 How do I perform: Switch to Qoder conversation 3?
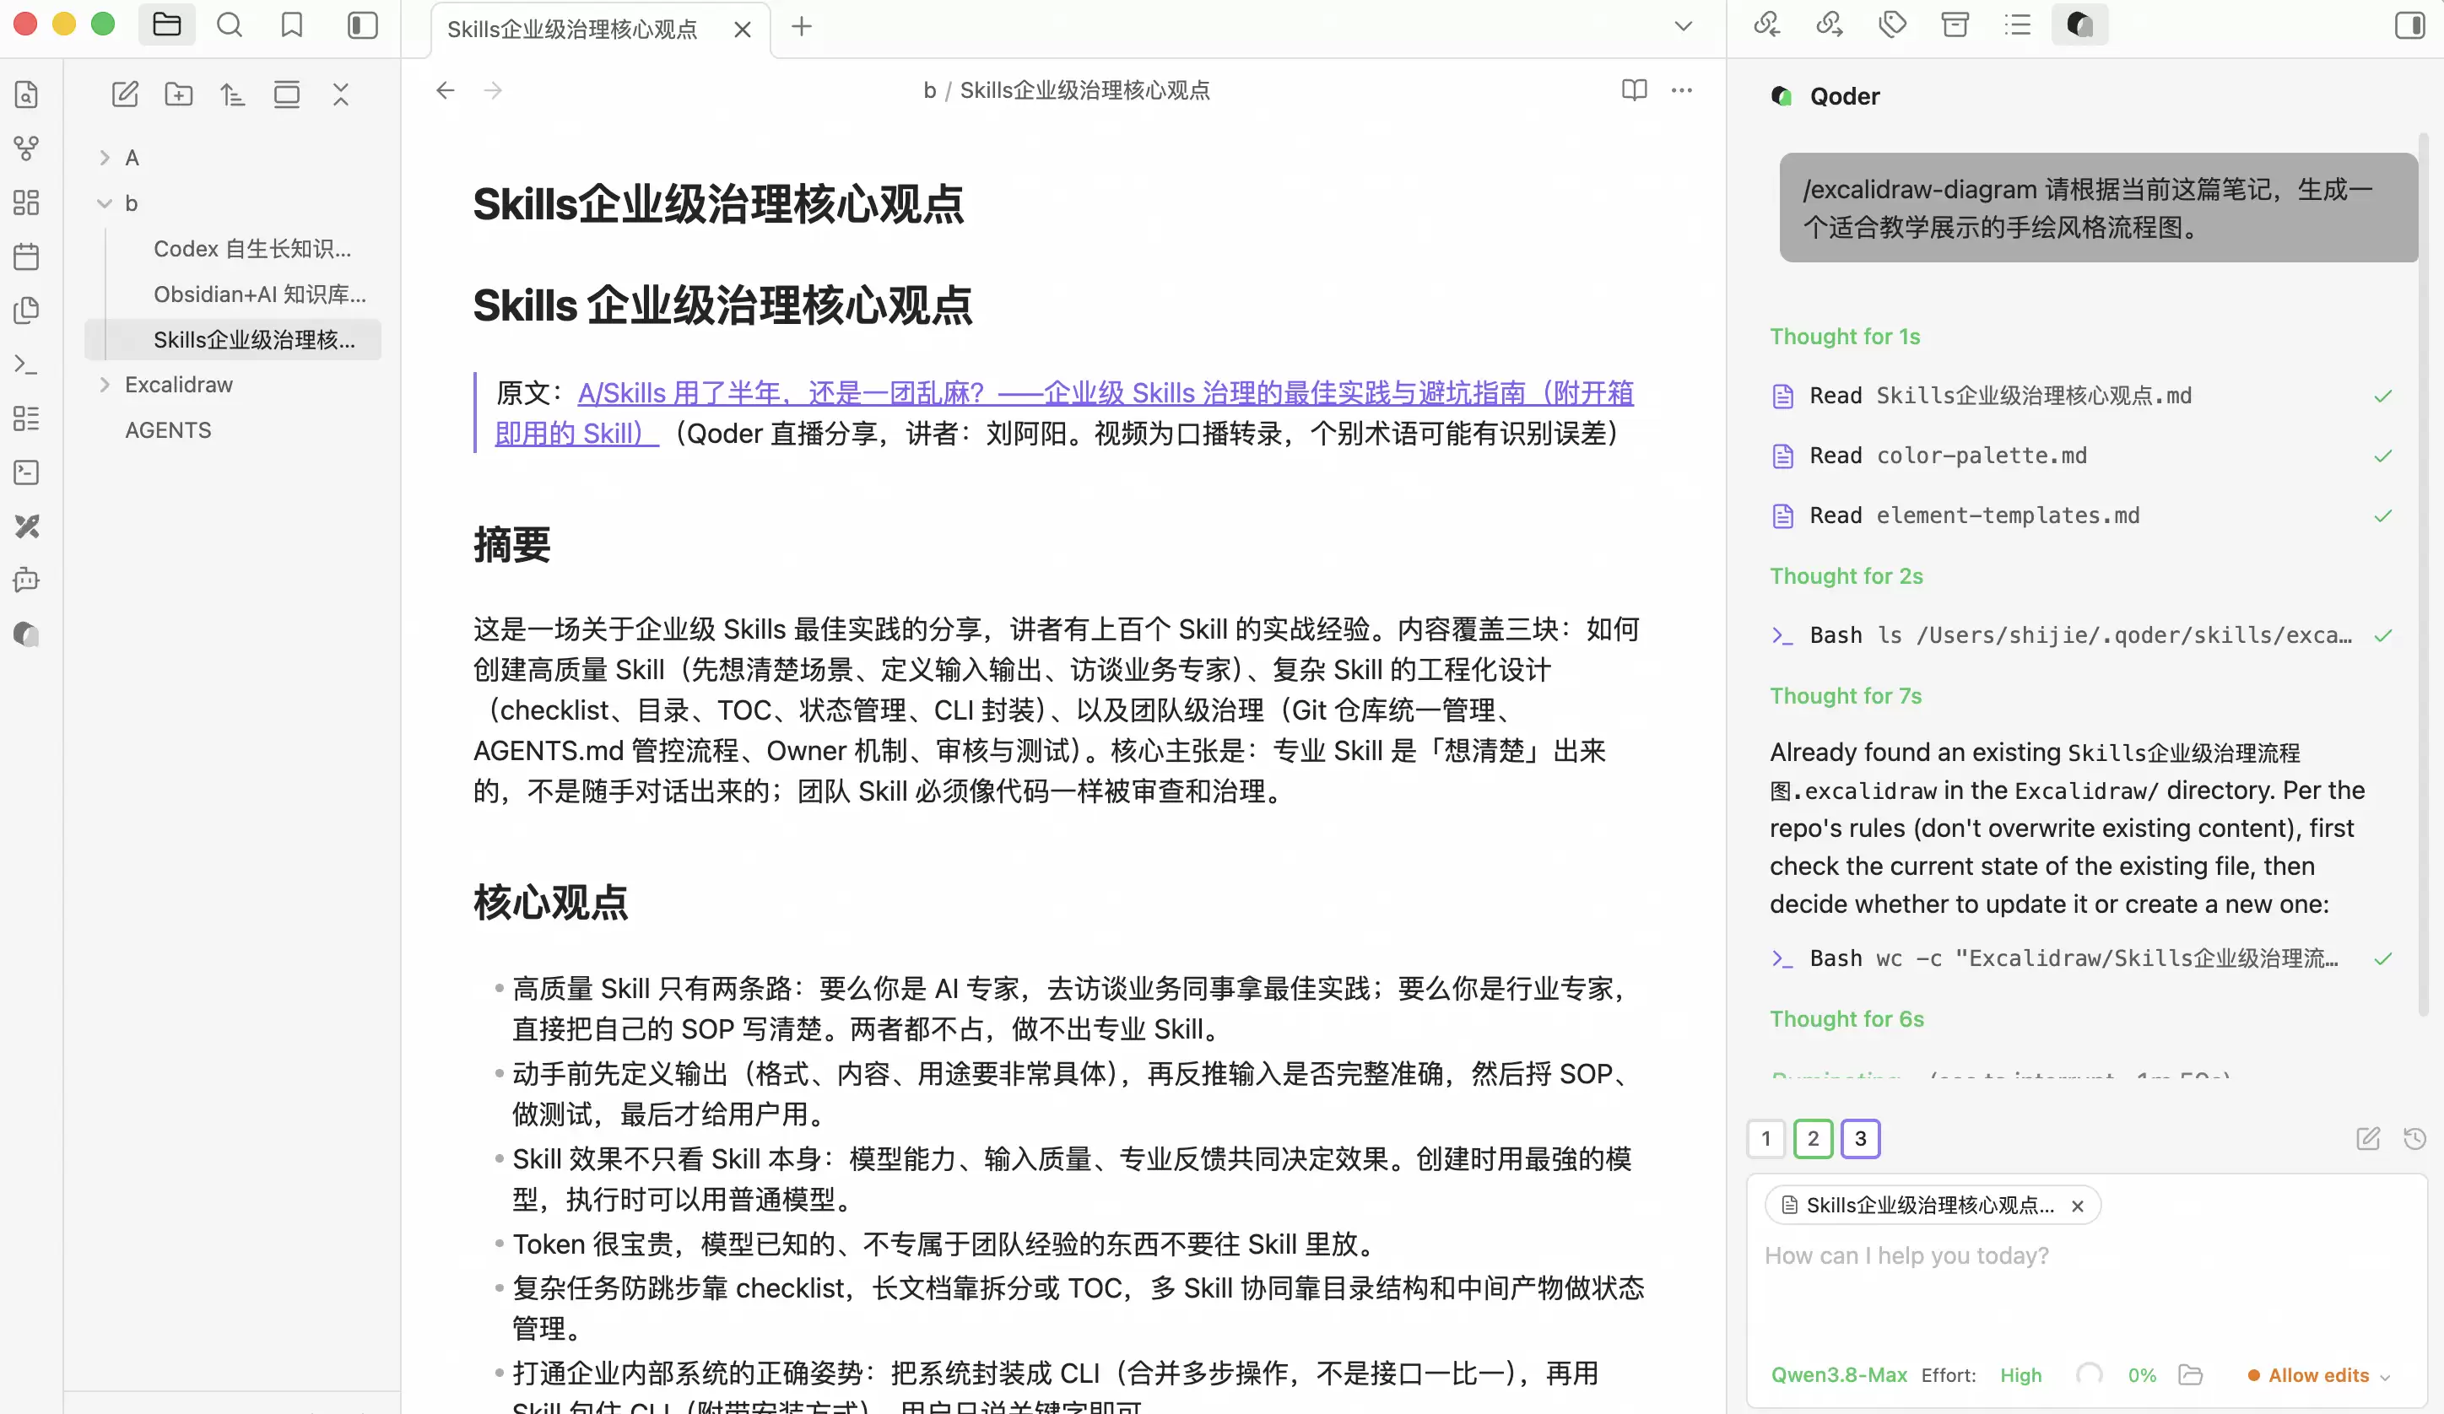pos(1860,1139)
